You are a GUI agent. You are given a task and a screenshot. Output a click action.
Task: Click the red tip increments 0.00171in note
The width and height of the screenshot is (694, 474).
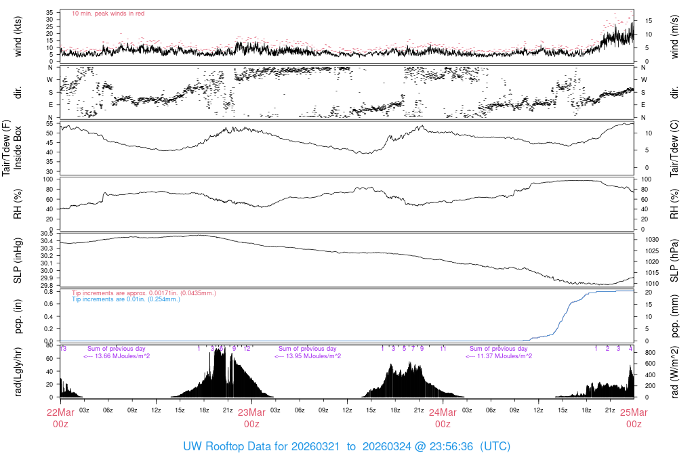coord(144,293)
